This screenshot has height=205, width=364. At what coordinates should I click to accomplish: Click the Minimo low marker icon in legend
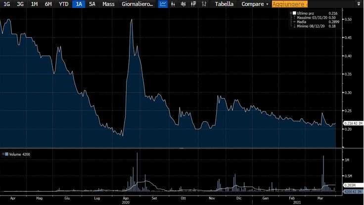(x=294, y=26)
